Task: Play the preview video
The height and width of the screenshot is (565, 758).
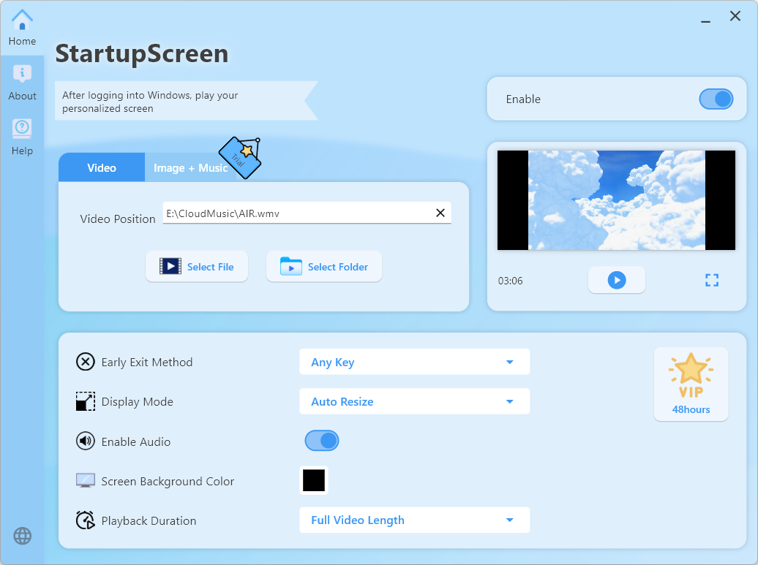Action: coord(616,280)
